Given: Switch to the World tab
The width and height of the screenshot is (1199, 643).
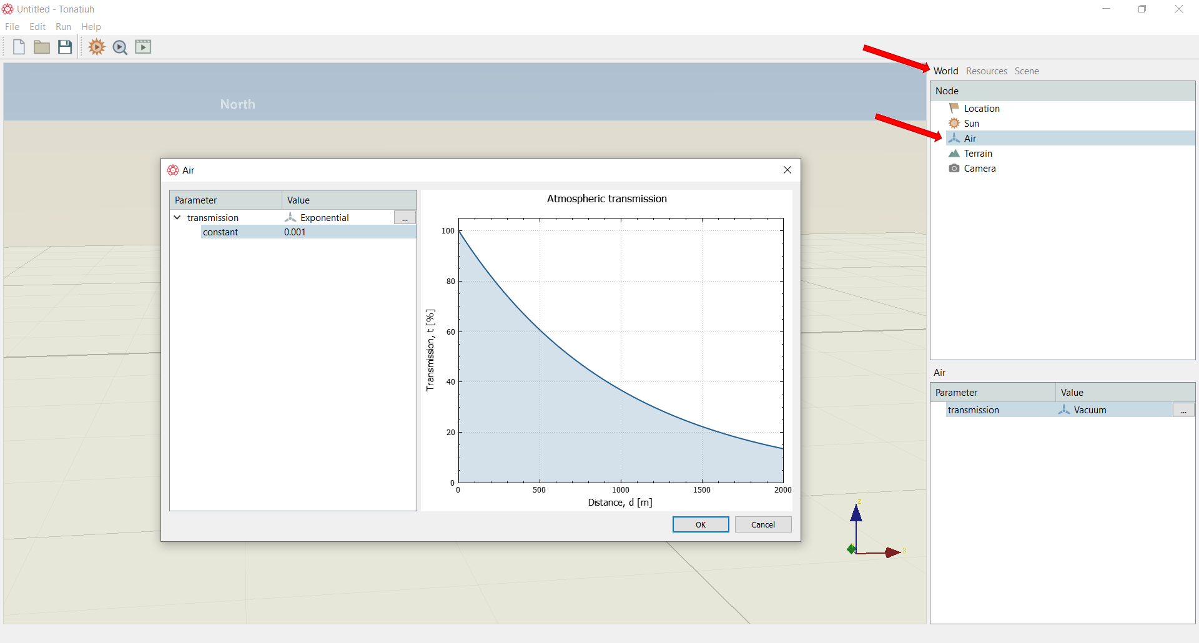Looking at the screenshot, I should pyautogui.click(x=945, y=71).
